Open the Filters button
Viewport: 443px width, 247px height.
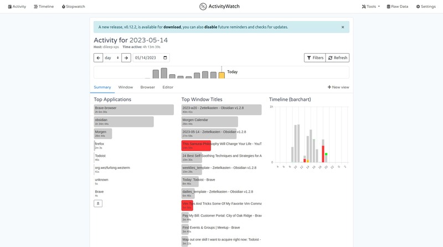(315, 58)
